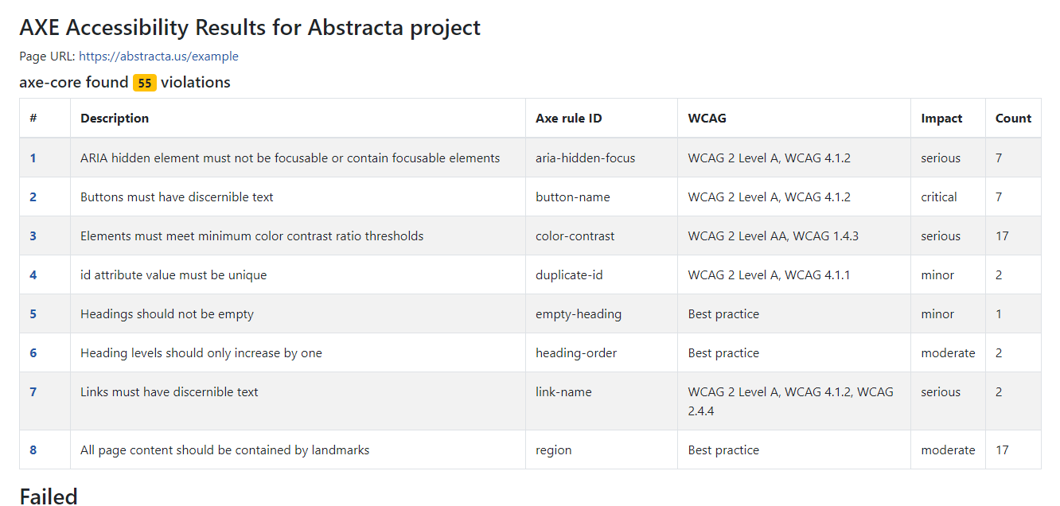Click the Impact column header
The image size is (1060, 506).
click(x=942, y=119)
